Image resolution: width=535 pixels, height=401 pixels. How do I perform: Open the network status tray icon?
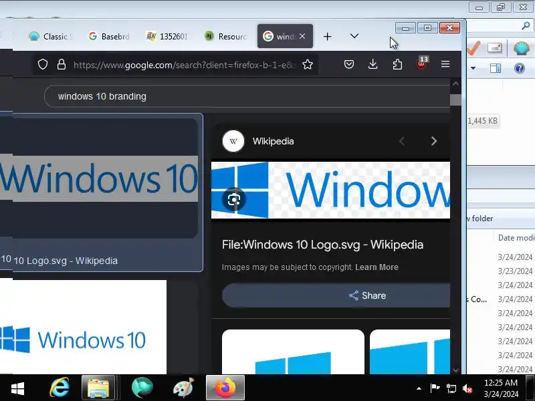451,388
